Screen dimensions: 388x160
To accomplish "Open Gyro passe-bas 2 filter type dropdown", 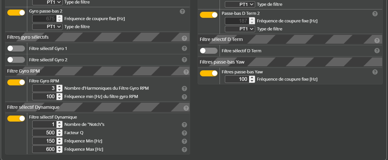I will [47, 27].
